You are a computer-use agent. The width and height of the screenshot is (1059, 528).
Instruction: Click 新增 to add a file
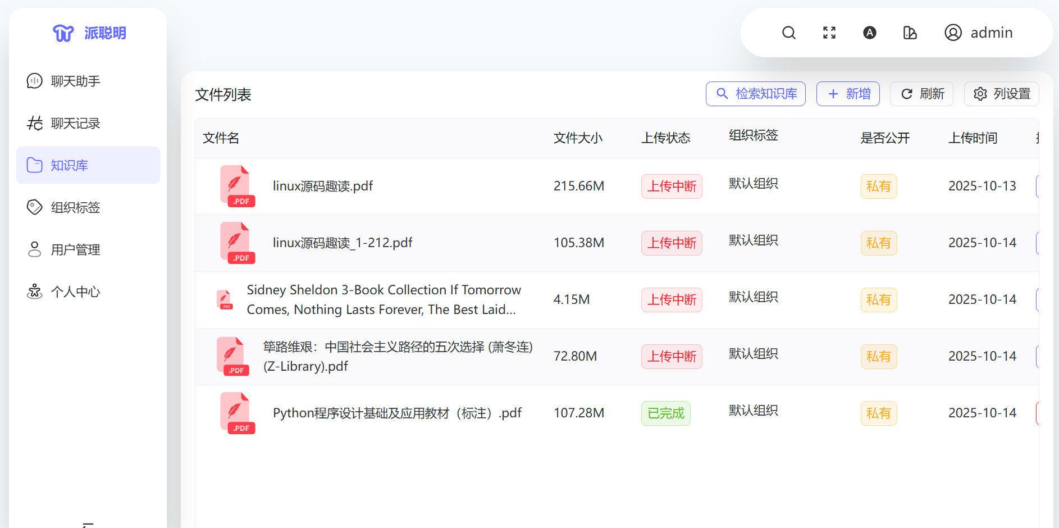(x=848, y=94)
